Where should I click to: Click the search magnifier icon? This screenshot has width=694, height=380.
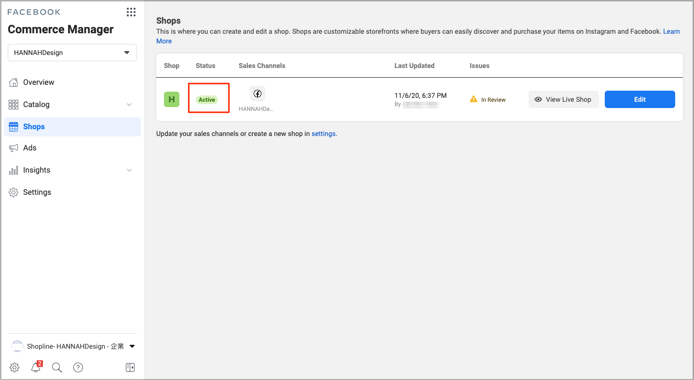click(57, 367)
